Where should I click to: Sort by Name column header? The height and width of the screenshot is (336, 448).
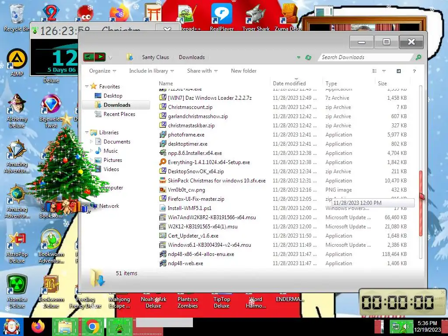coord(166,84)
